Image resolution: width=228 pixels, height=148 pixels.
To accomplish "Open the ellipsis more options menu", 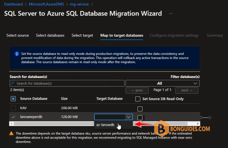I will pyautogui.click(x=171, y=14).
